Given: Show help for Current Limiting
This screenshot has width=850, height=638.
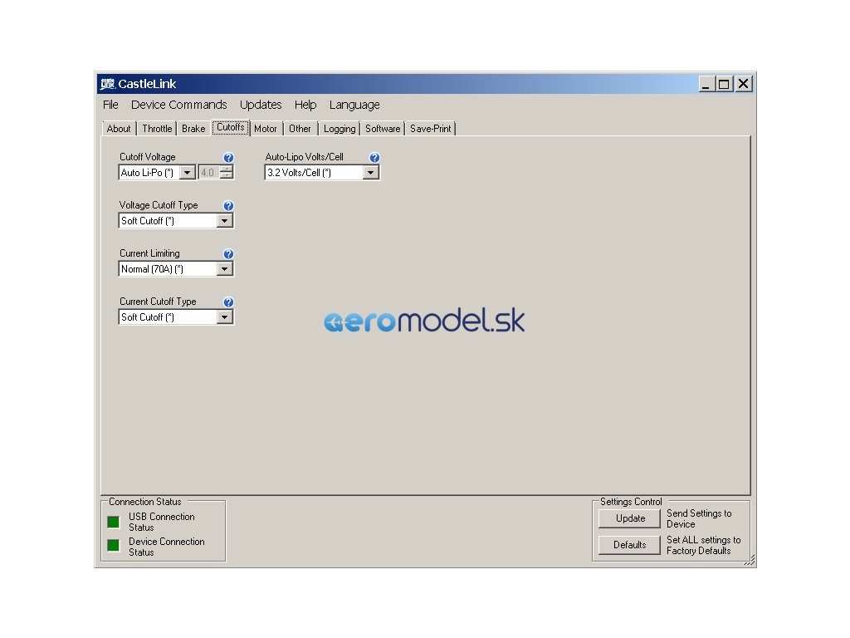Looking at the screenshot, I should [x=229, y=254].
